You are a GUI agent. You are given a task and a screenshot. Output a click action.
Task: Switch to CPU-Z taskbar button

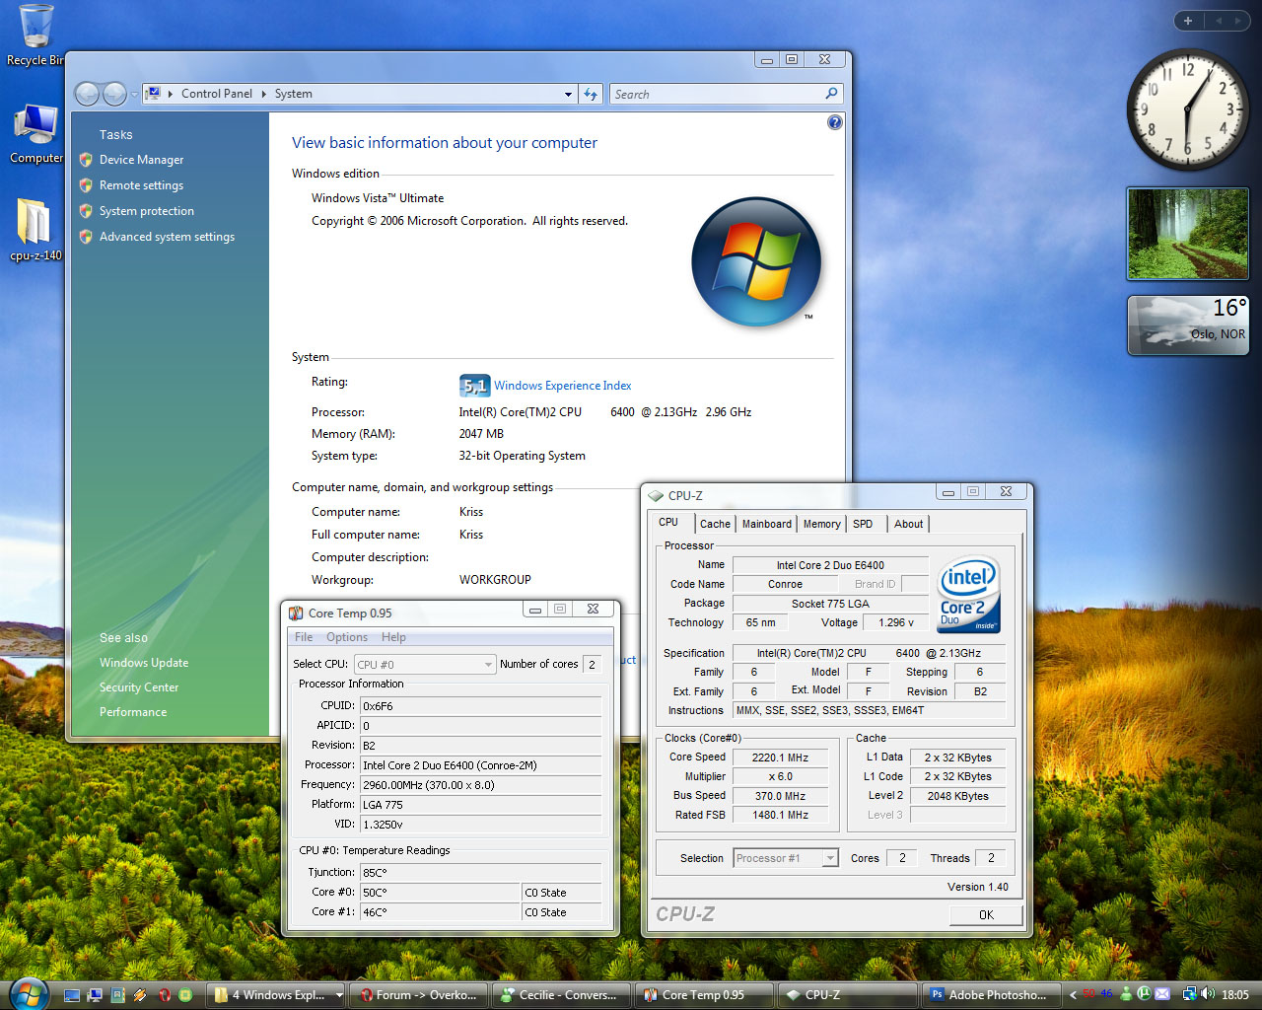point(846,995)
